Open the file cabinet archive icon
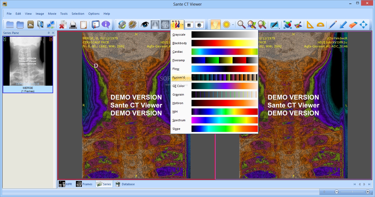This screenshot has height=197, width=375. point(31,25)
